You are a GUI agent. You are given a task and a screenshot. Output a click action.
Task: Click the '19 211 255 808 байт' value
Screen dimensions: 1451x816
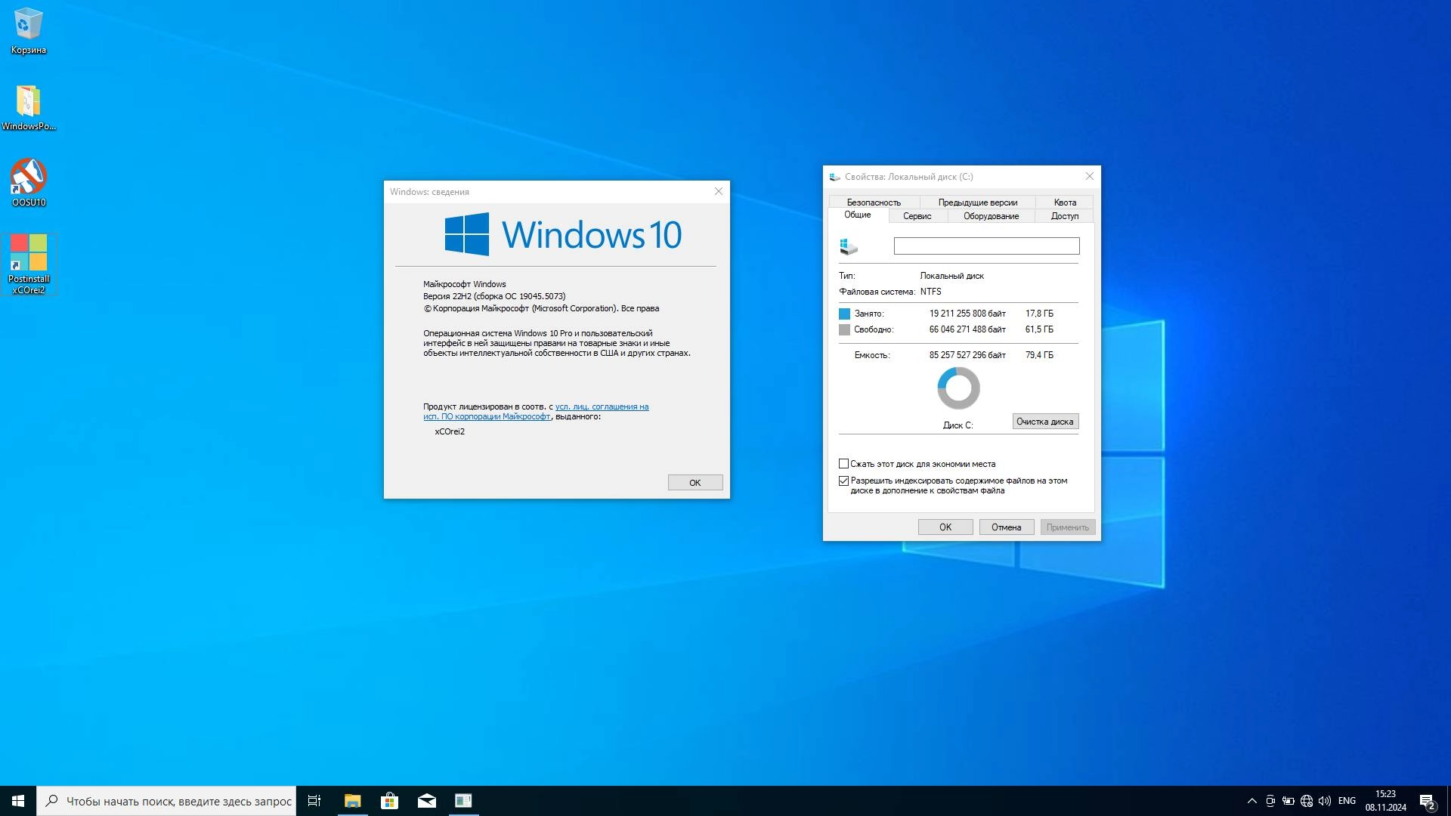[x=967, y=314]
